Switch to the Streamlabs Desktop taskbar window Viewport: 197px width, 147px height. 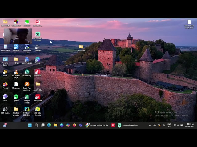point(128,125)
